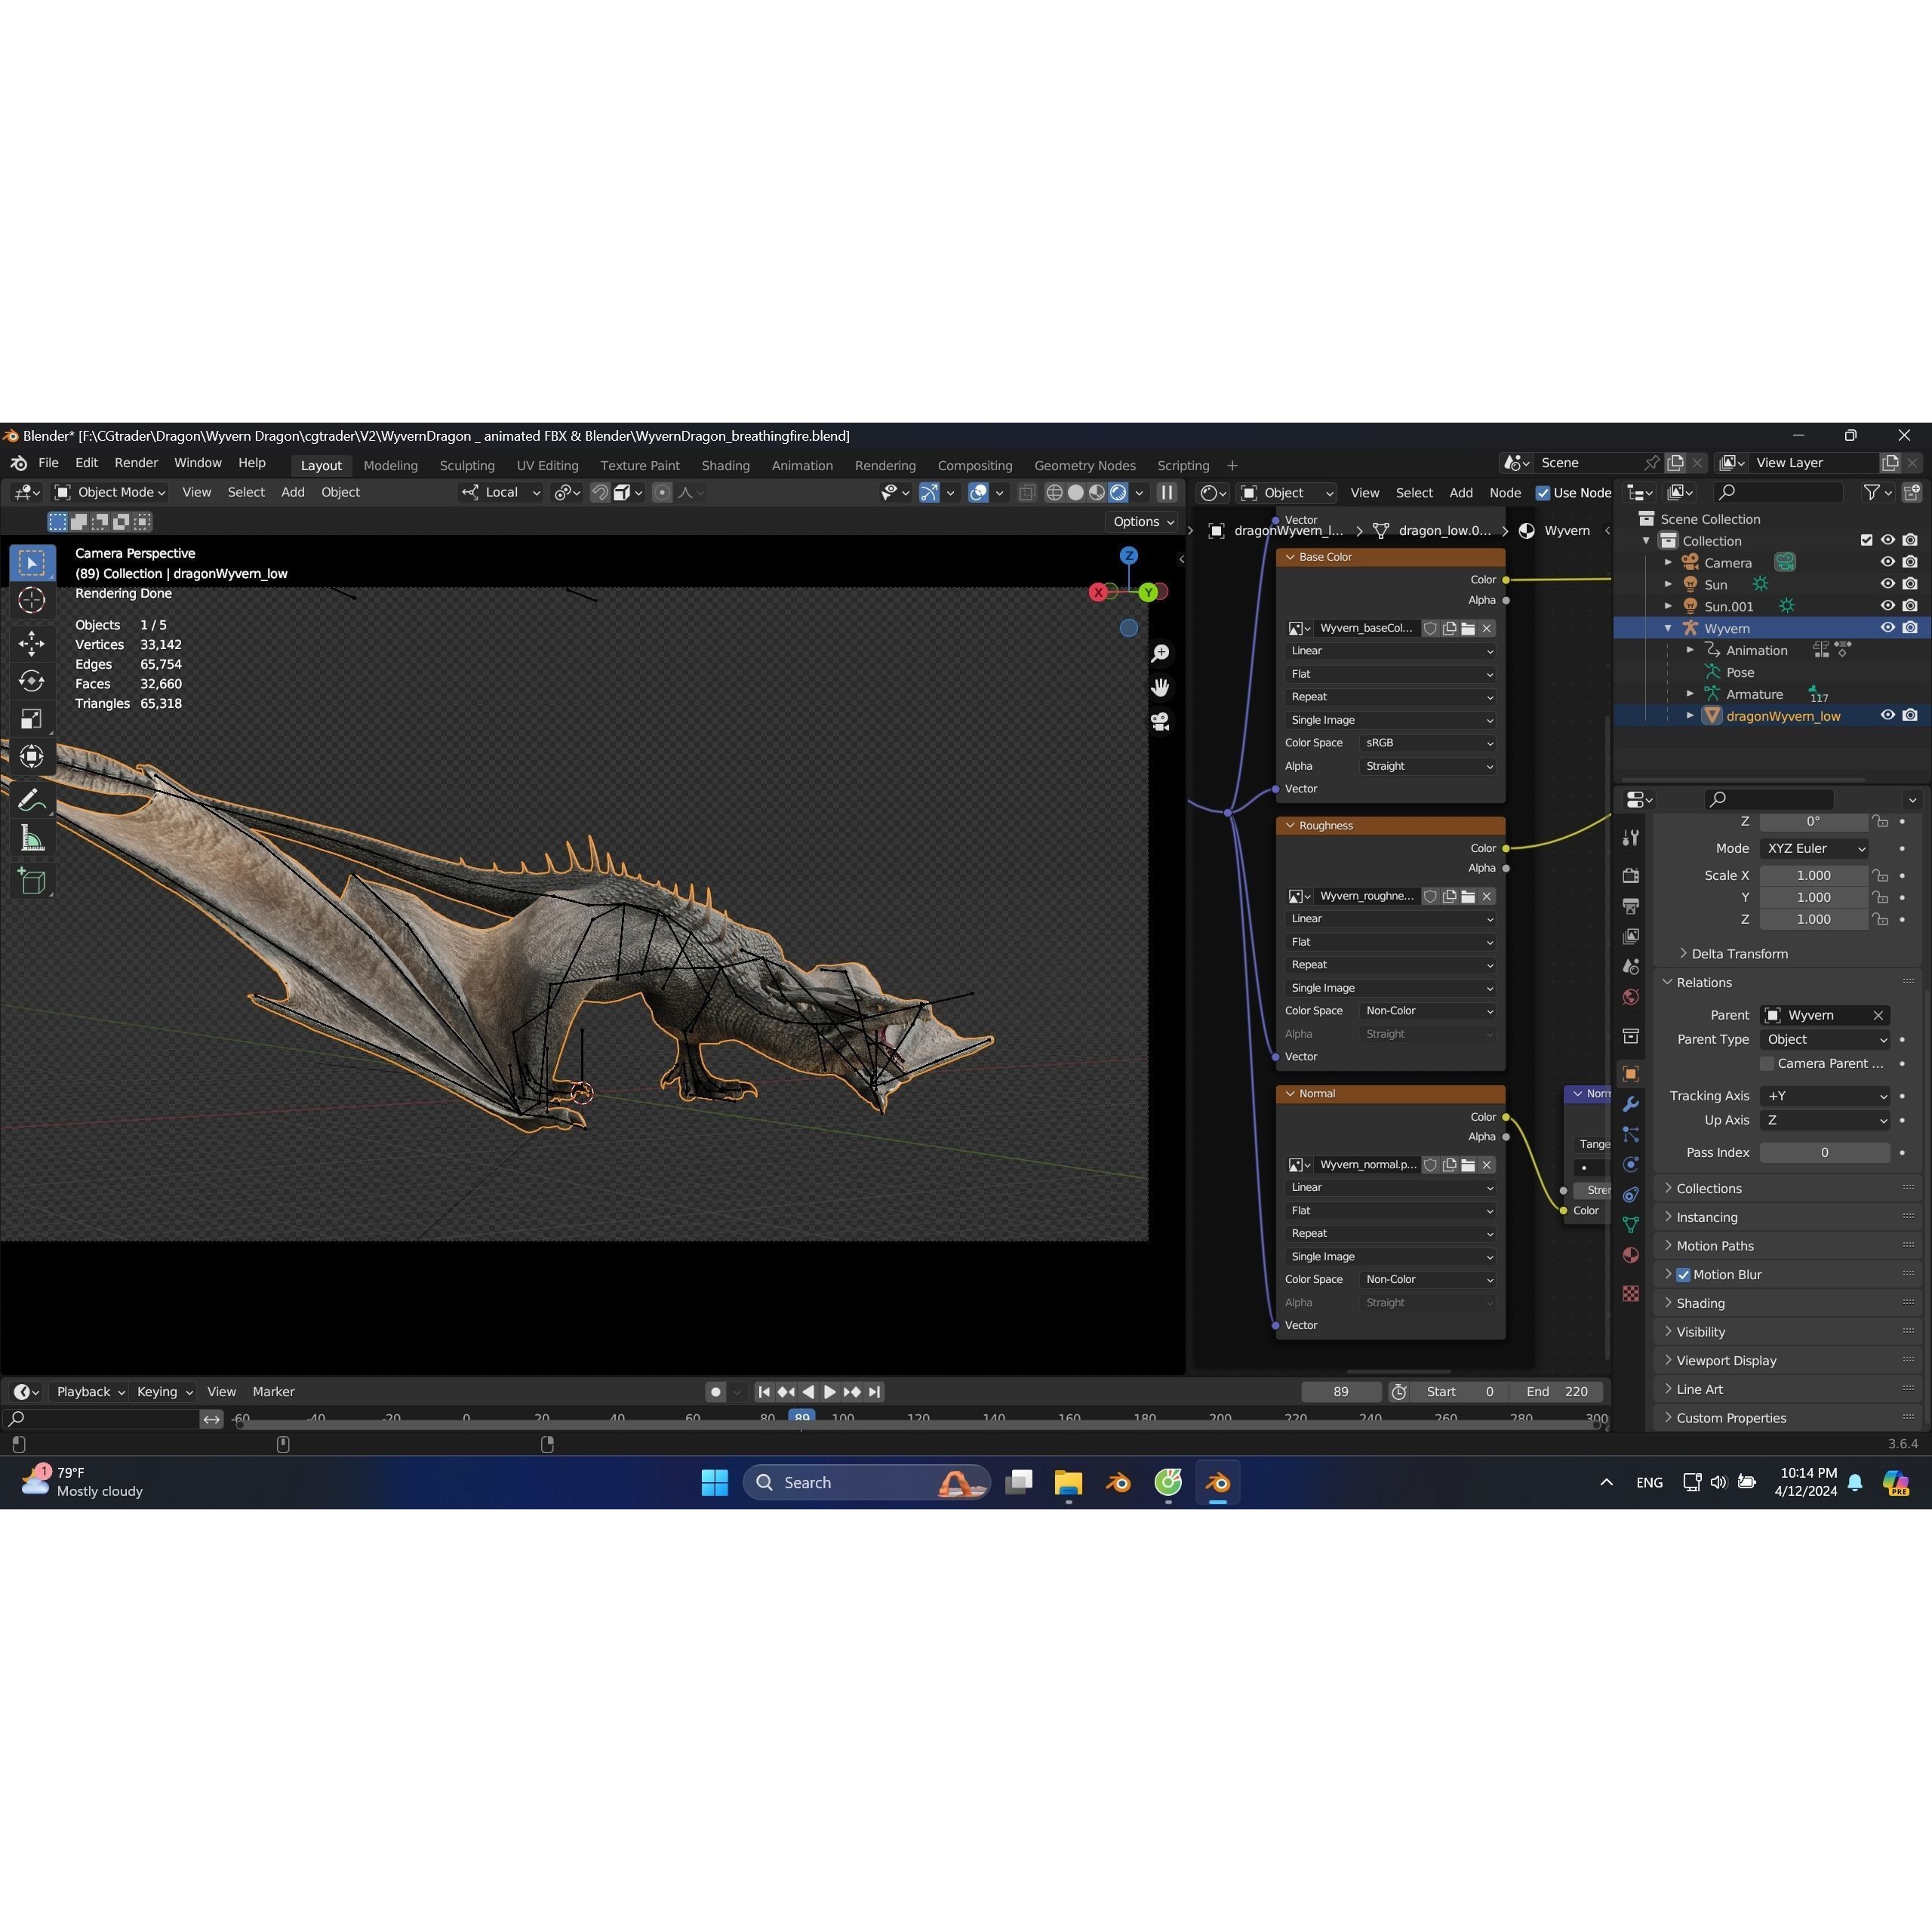The height and width of the screenshot is (1932, 1932).
Task: Enable the Camera Parent checkbox
Action: click(x=1767, y=1063)
